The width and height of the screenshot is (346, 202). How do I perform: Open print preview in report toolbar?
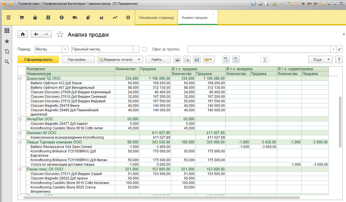187,59
